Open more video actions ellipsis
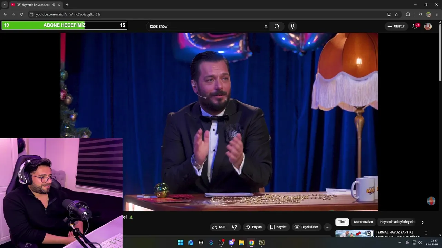 [327, 227]
